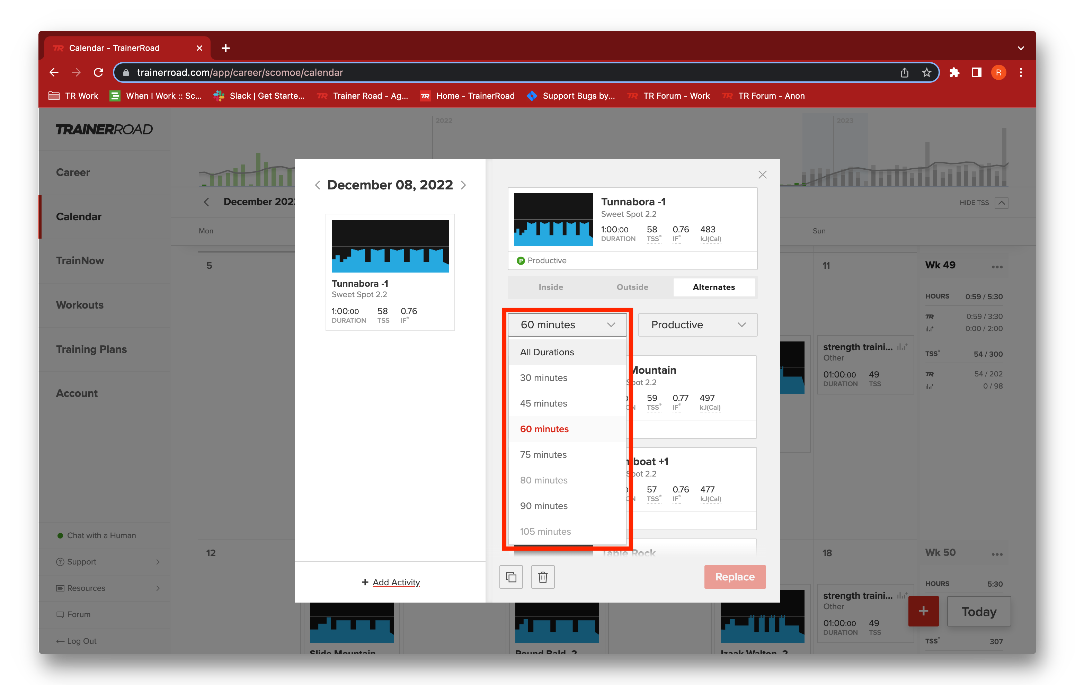Screen dimensions: 1075x685
Task: Open Support Bugs bookmark
Action: 571,96
